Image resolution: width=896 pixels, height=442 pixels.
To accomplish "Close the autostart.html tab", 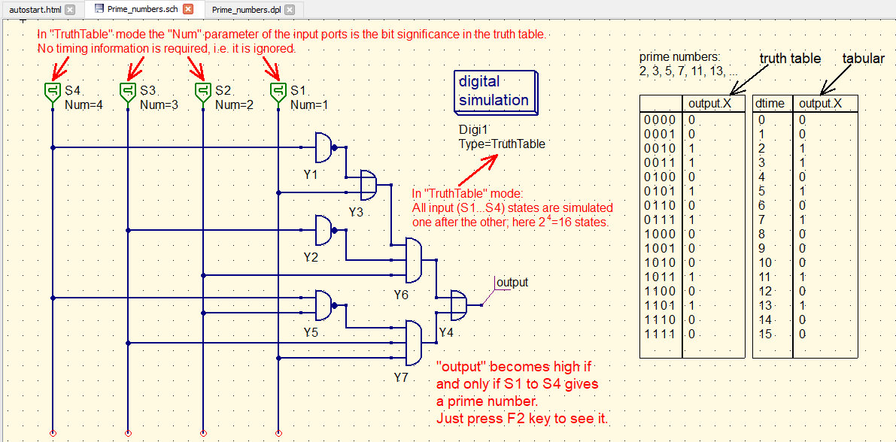I will click(70, 10).
